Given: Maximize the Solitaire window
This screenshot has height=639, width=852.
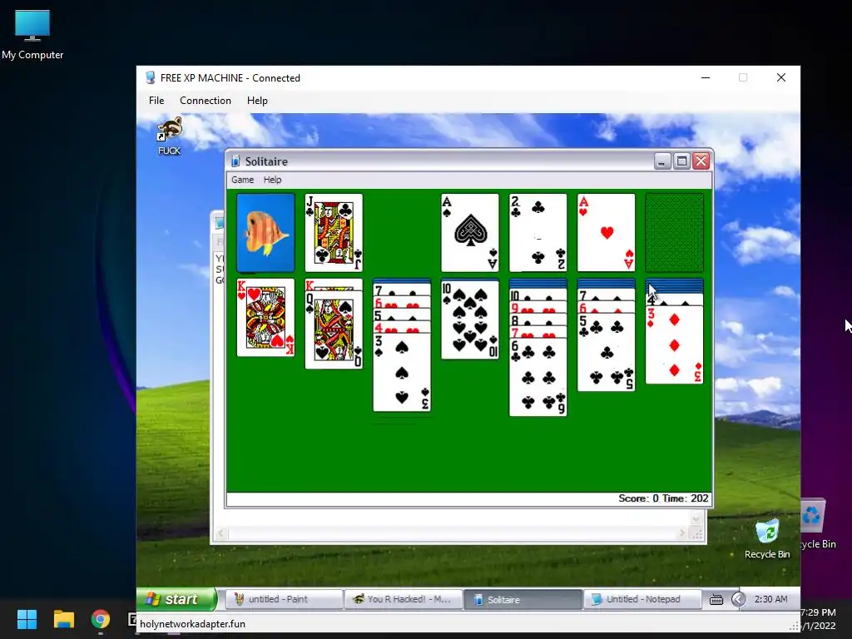Looking at the screenshot, I should 681,161.
